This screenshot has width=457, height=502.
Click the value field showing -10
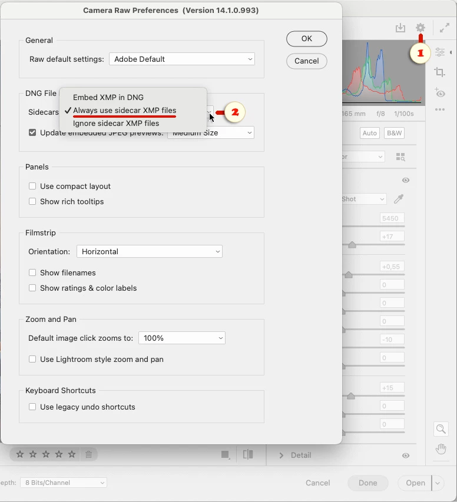click(392, 340)
